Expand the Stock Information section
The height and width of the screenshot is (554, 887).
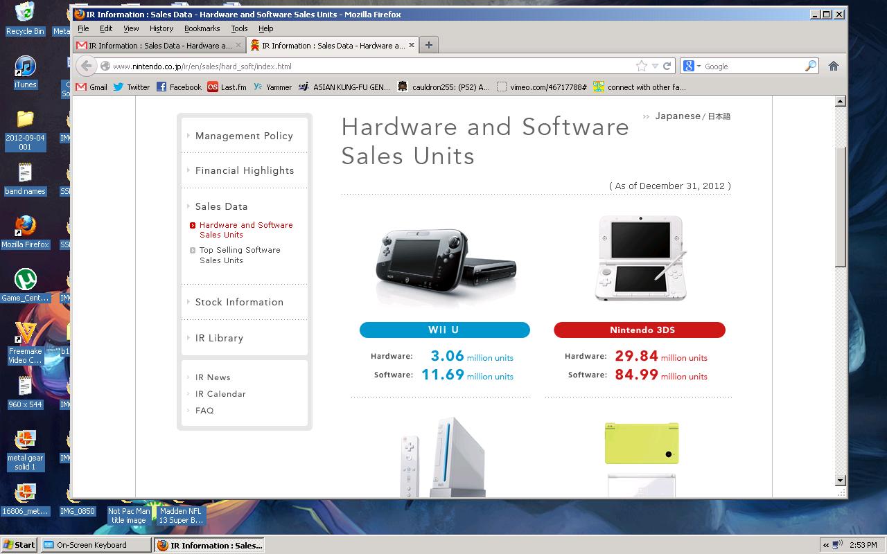tap(239, 302)
